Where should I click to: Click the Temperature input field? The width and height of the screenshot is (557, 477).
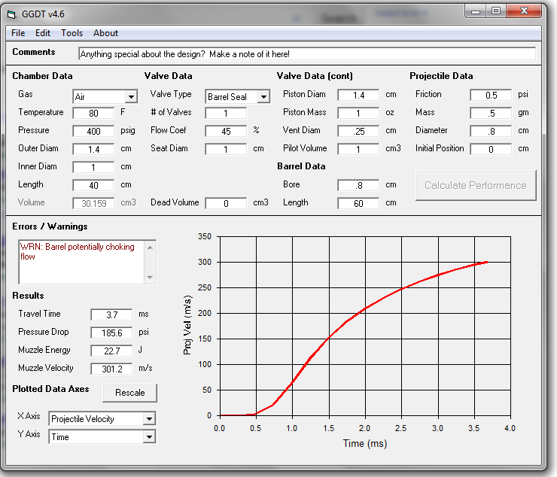(93, 113)
